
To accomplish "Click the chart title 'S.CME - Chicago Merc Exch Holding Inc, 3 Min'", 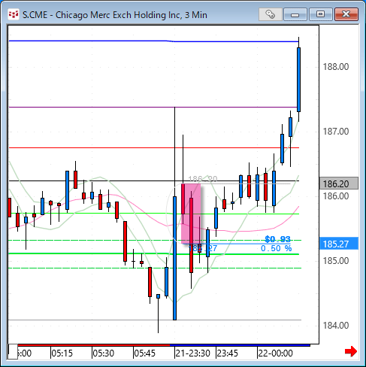I will pos(115,15).
